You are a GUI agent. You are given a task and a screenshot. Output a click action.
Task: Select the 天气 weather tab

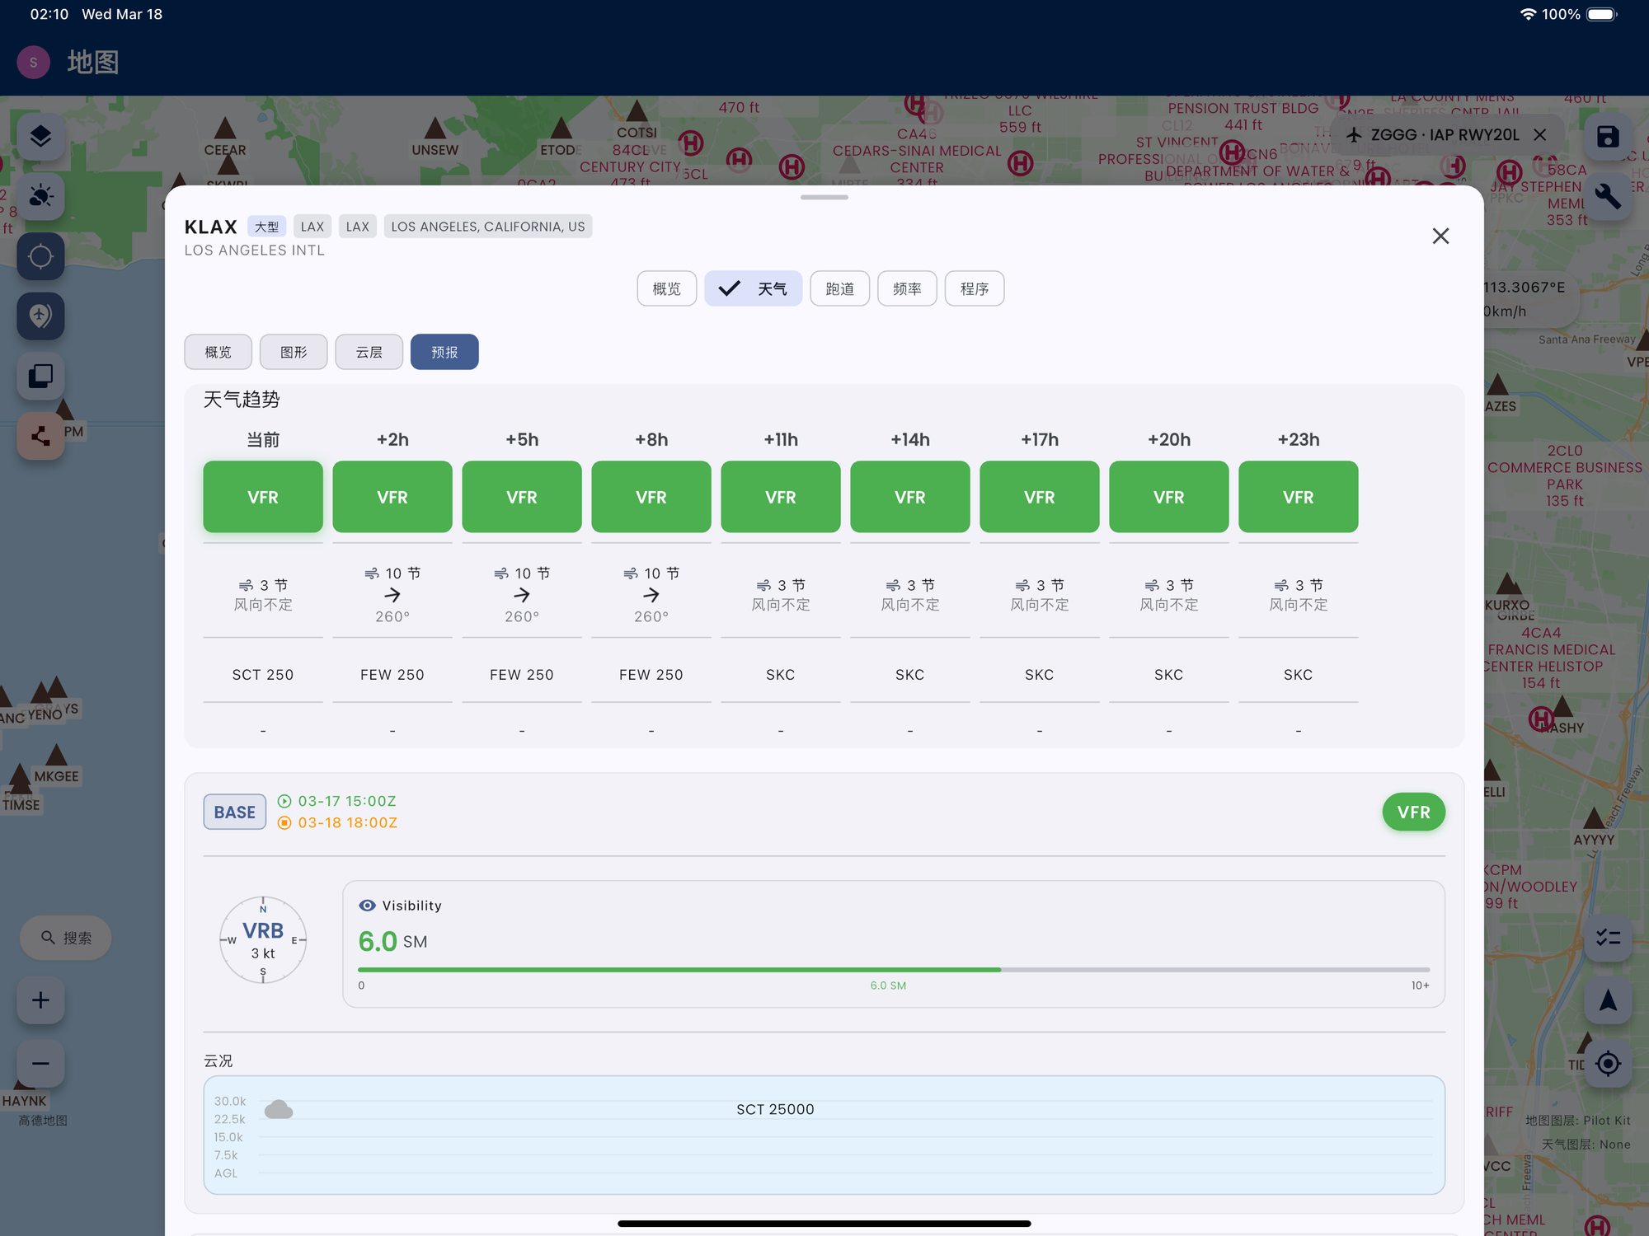753,288
